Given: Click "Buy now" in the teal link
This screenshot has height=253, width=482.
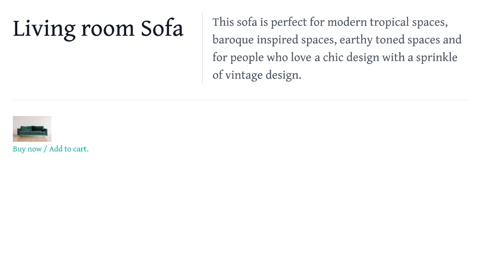Looking at the screenshot, I should pyautogui.click(x=27, y=149).
